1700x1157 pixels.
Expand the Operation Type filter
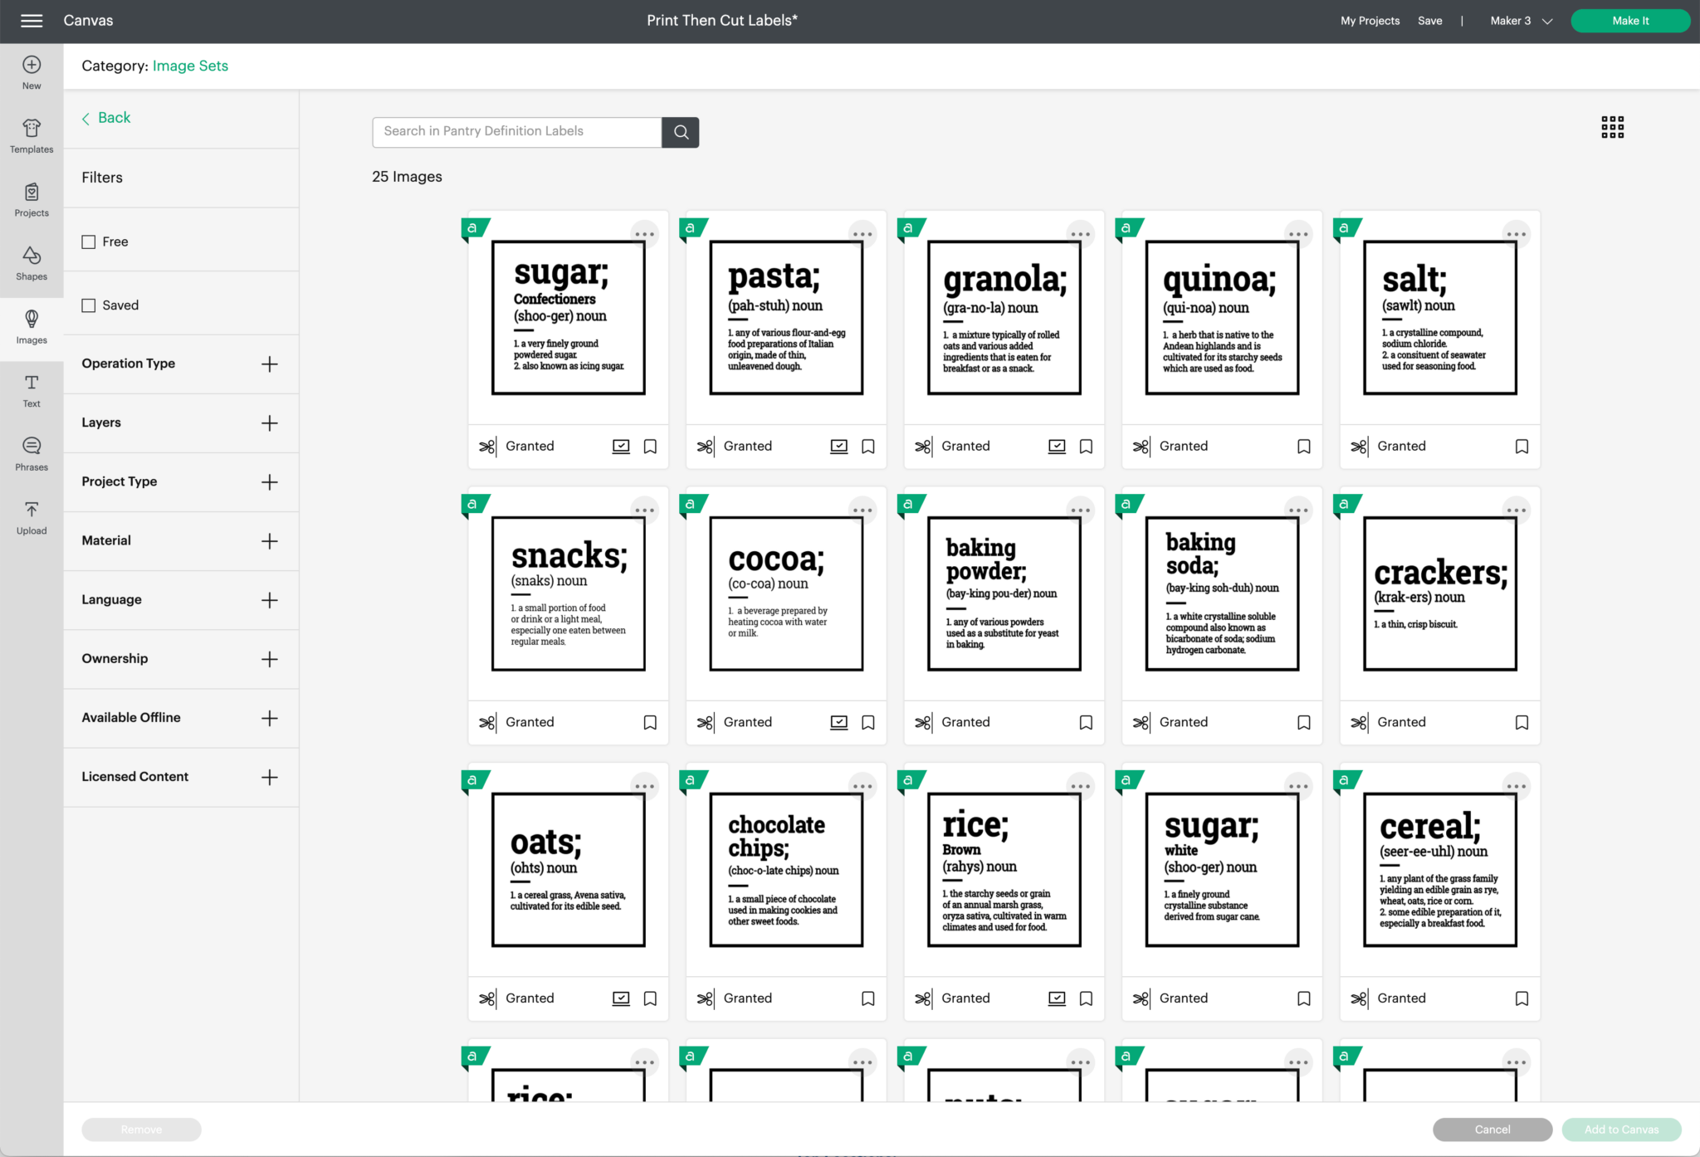(269, 364)
